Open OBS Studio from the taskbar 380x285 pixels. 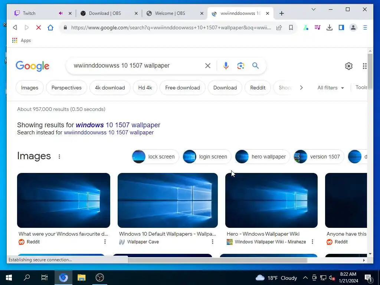click(99, 278)
